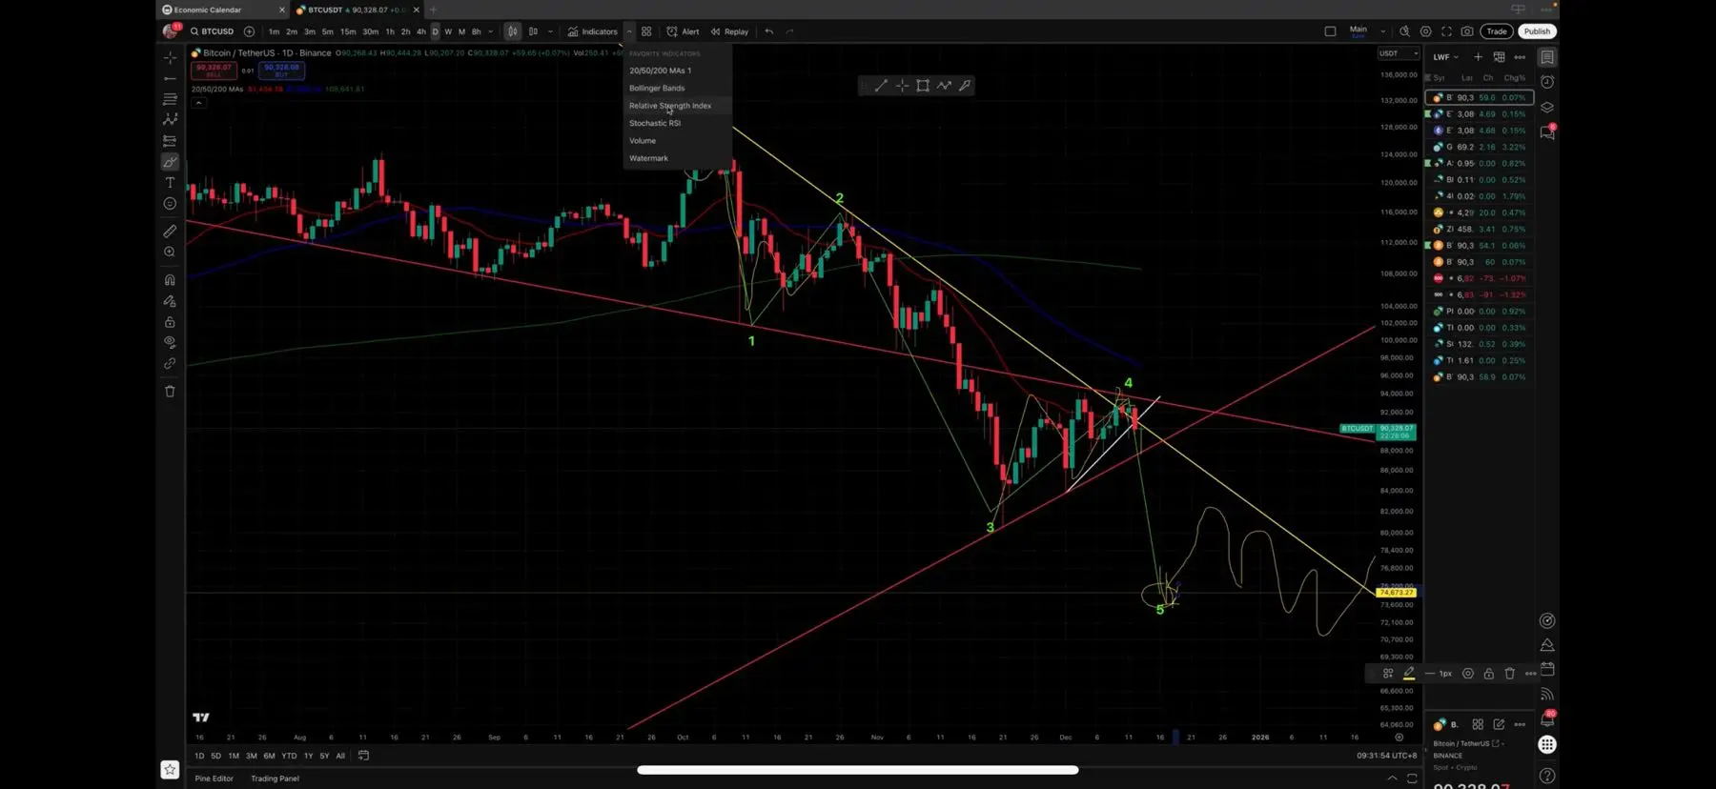
Task: Toggle the drawing toolbar favorites star
Action: [x=170, y=769]
